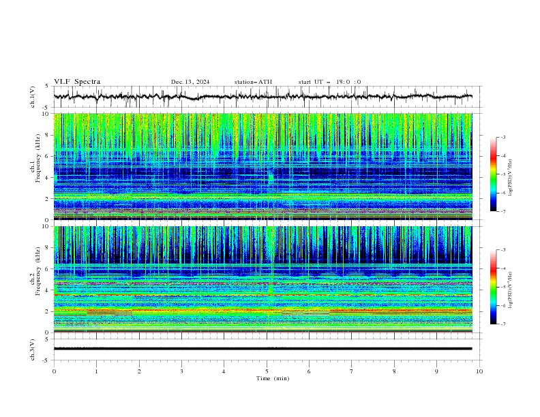540x417 pixels.
Task: Click inside the ch.2 spectrogram panel
Action: [x=262, y=279]
